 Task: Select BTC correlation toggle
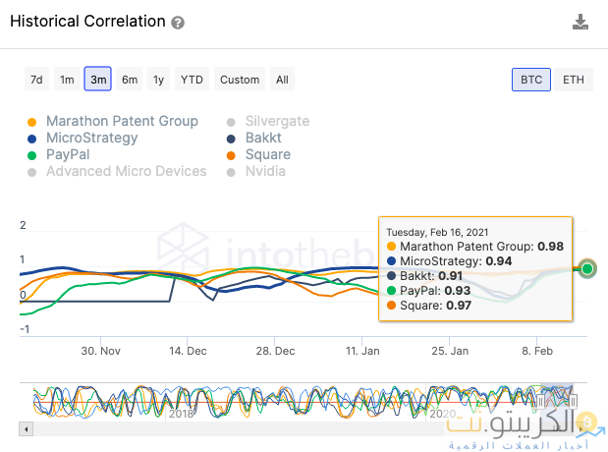531,80
